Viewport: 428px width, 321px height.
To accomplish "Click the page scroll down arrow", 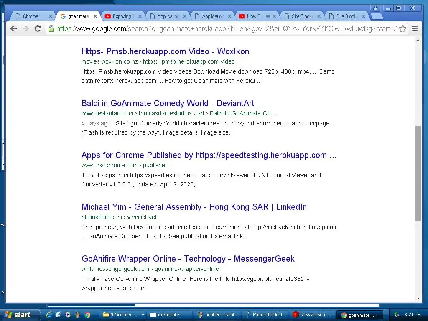I will pyautogui.click(x=418, y=298).
